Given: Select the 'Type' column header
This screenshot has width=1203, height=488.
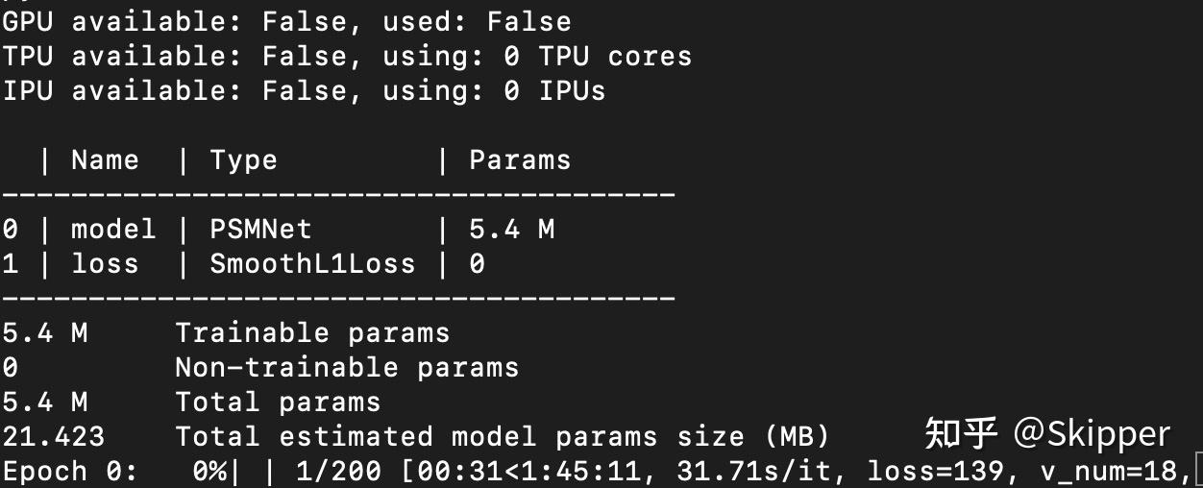Looking at the screenshot, I should pyautogui.click(x=243, y=159).
